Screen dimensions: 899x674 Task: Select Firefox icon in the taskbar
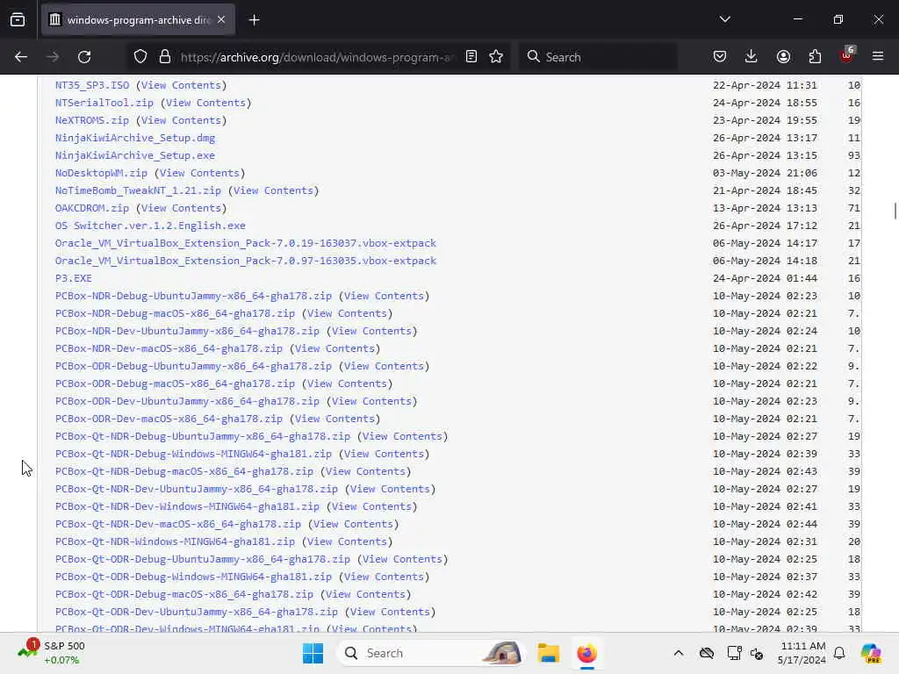pyautogui.click(x=586, y=653)
